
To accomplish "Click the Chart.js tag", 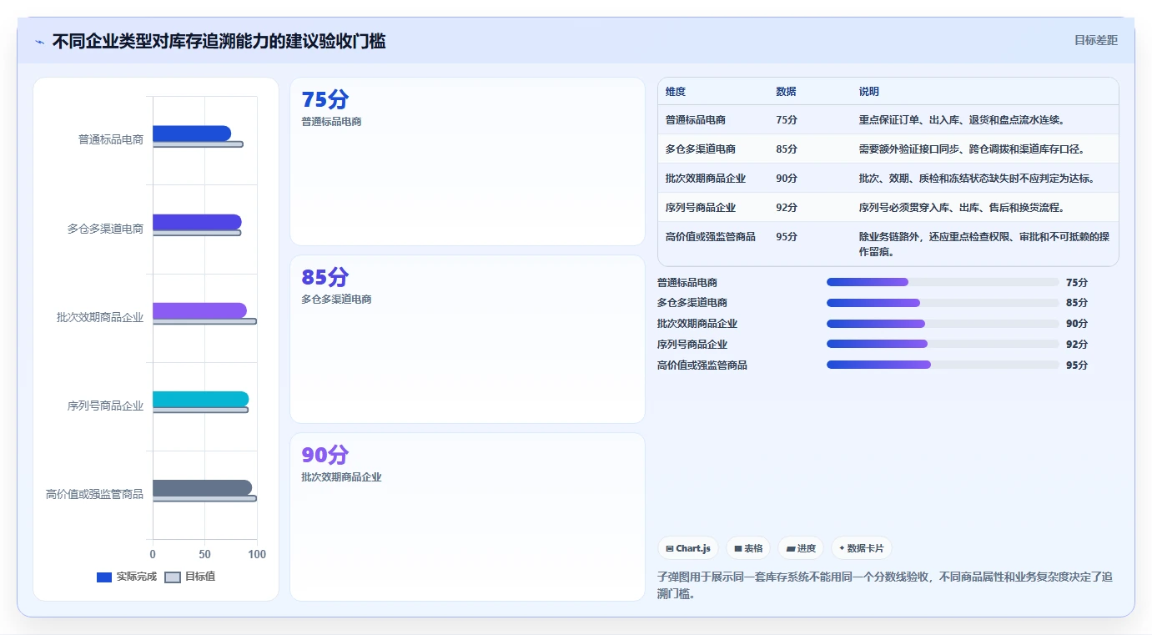I will tap(688, 548).
